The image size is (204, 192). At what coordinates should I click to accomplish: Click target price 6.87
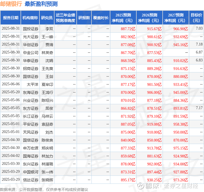pyautogui.click(x=199, y=52)
